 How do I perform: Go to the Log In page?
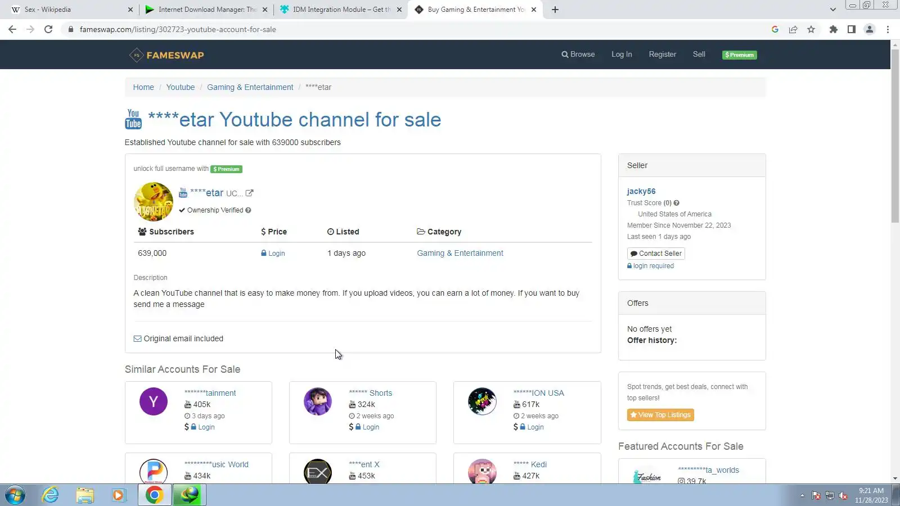point(622,55)
